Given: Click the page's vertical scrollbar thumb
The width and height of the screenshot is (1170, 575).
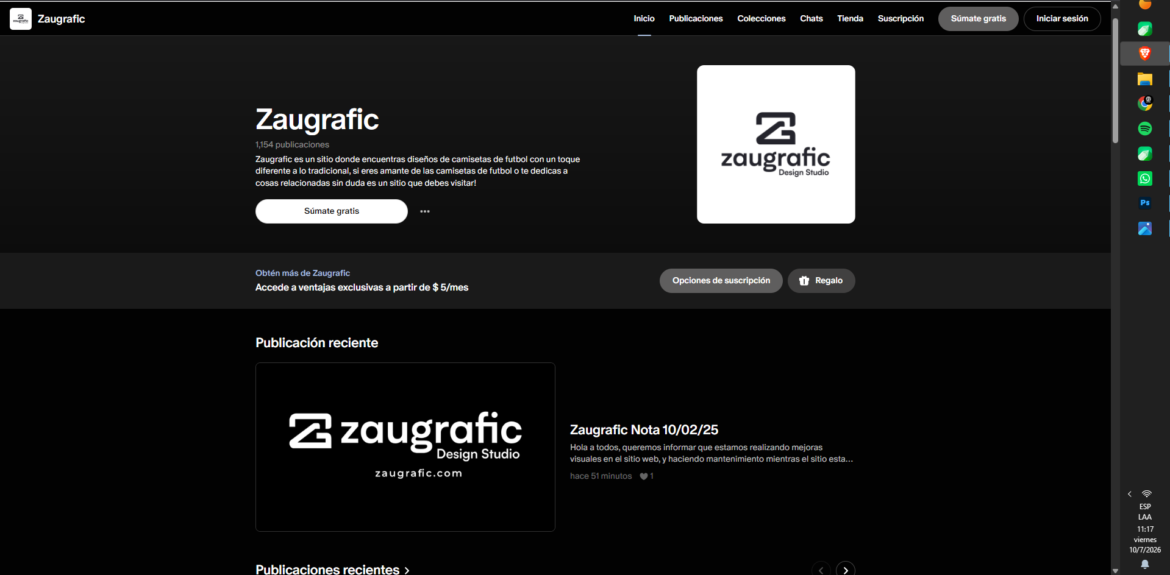Looking at the screenshot, I should coord(1115,80).
